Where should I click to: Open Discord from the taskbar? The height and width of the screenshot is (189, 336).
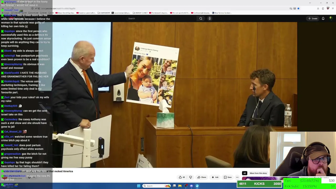point(191,186)
